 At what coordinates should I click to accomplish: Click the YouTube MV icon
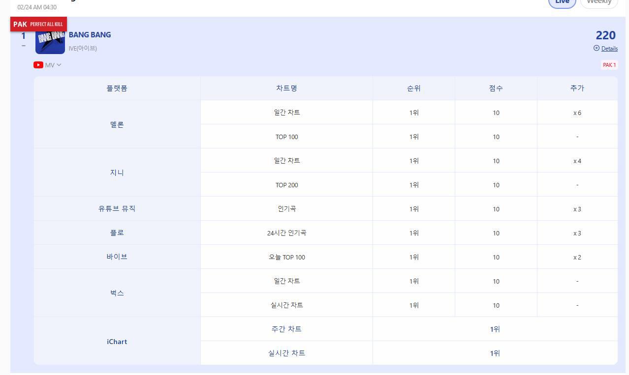tap(38, 65)
